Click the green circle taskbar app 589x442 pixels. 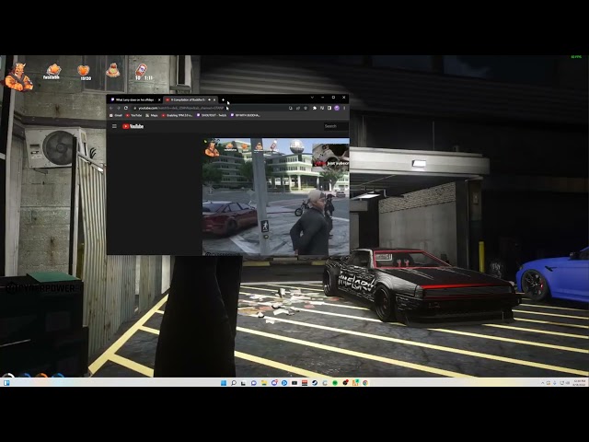coord(335,383)
